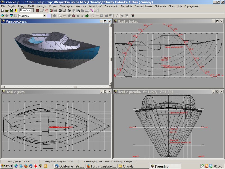This screenshot has height=169, width=225.
Task: Save the model with the floppy icon
Action: [x=12, y=10]
